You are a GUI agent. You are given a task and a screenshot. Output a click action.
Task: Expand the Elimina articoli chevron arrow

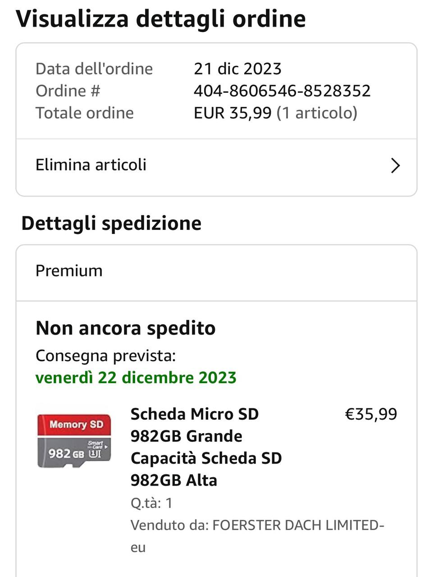(395, 165)
